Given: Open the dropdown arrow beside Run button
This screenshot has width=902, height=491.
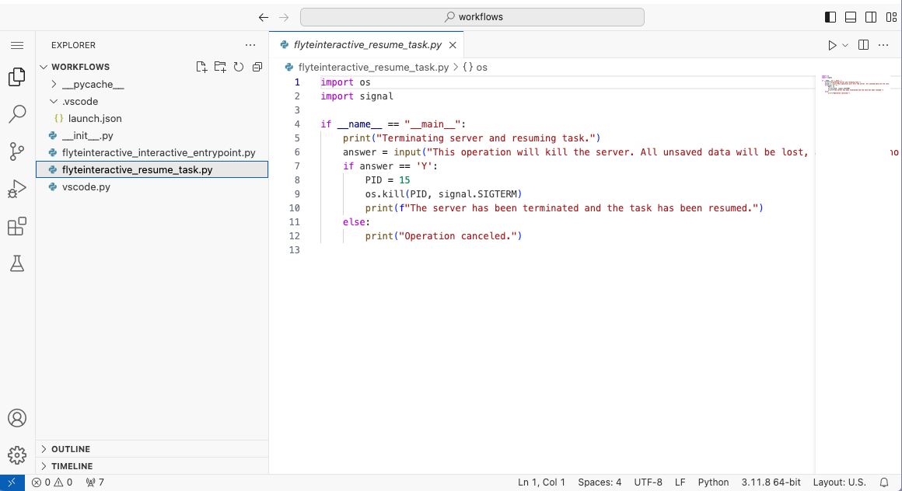Looking at the screenshot, I should tap(845, 45).
